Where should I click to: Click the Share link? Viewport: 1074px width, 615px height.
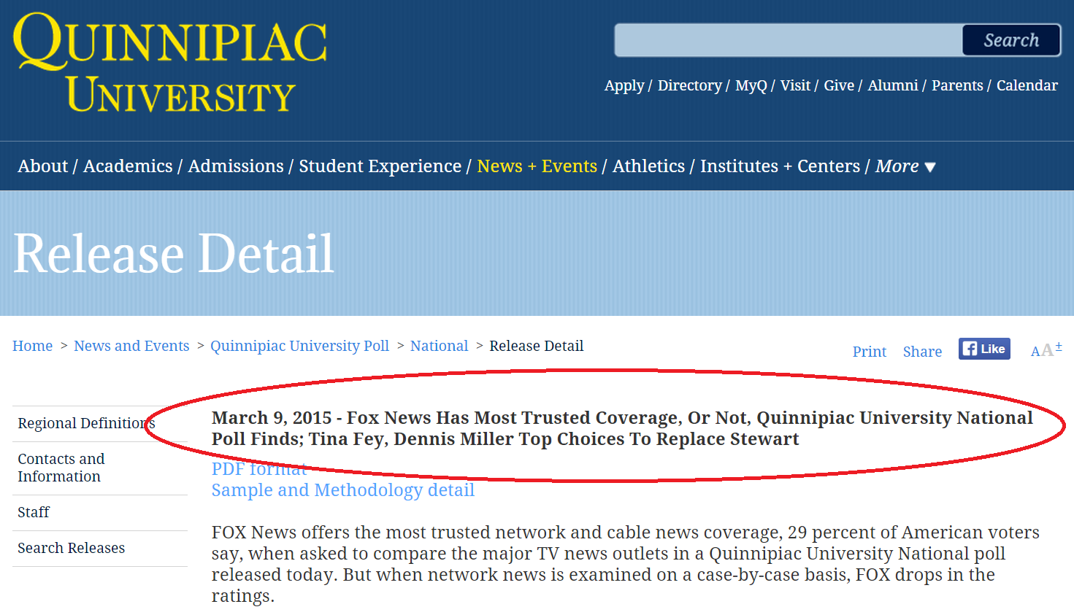tap(922, 352)
